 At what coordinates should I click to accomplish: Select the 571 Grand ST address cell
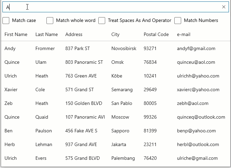[79, 89]
